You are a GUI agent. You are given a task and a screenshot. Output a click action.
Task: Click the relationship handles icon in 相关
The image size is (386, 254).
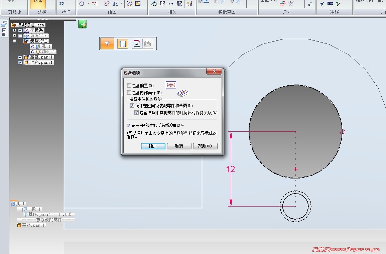point(189,3)
